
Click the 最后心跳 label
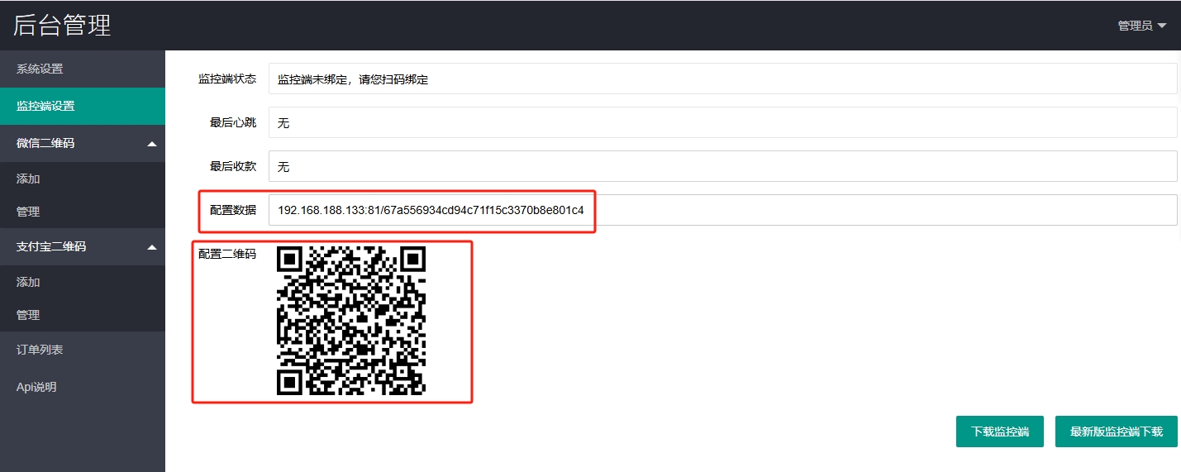pyautogui.click(x=233, y=122)
